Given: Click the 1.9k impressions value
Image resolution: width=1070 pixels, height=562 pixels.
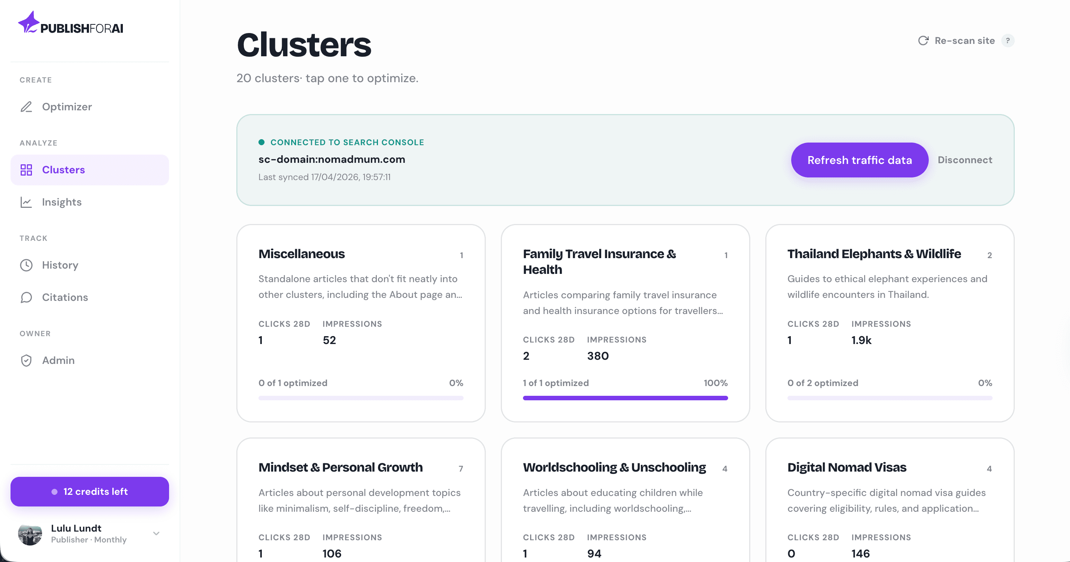Looking at the screenshot, I should 861,340.
